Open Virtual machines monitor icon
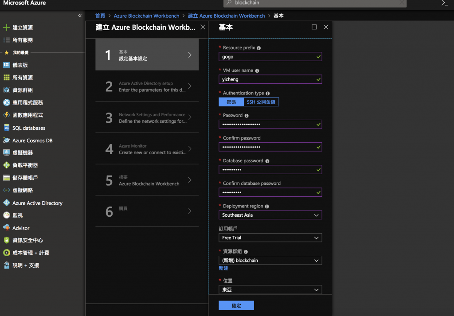Viewport: 454px width, 316px height. click(x=6, y=152)
